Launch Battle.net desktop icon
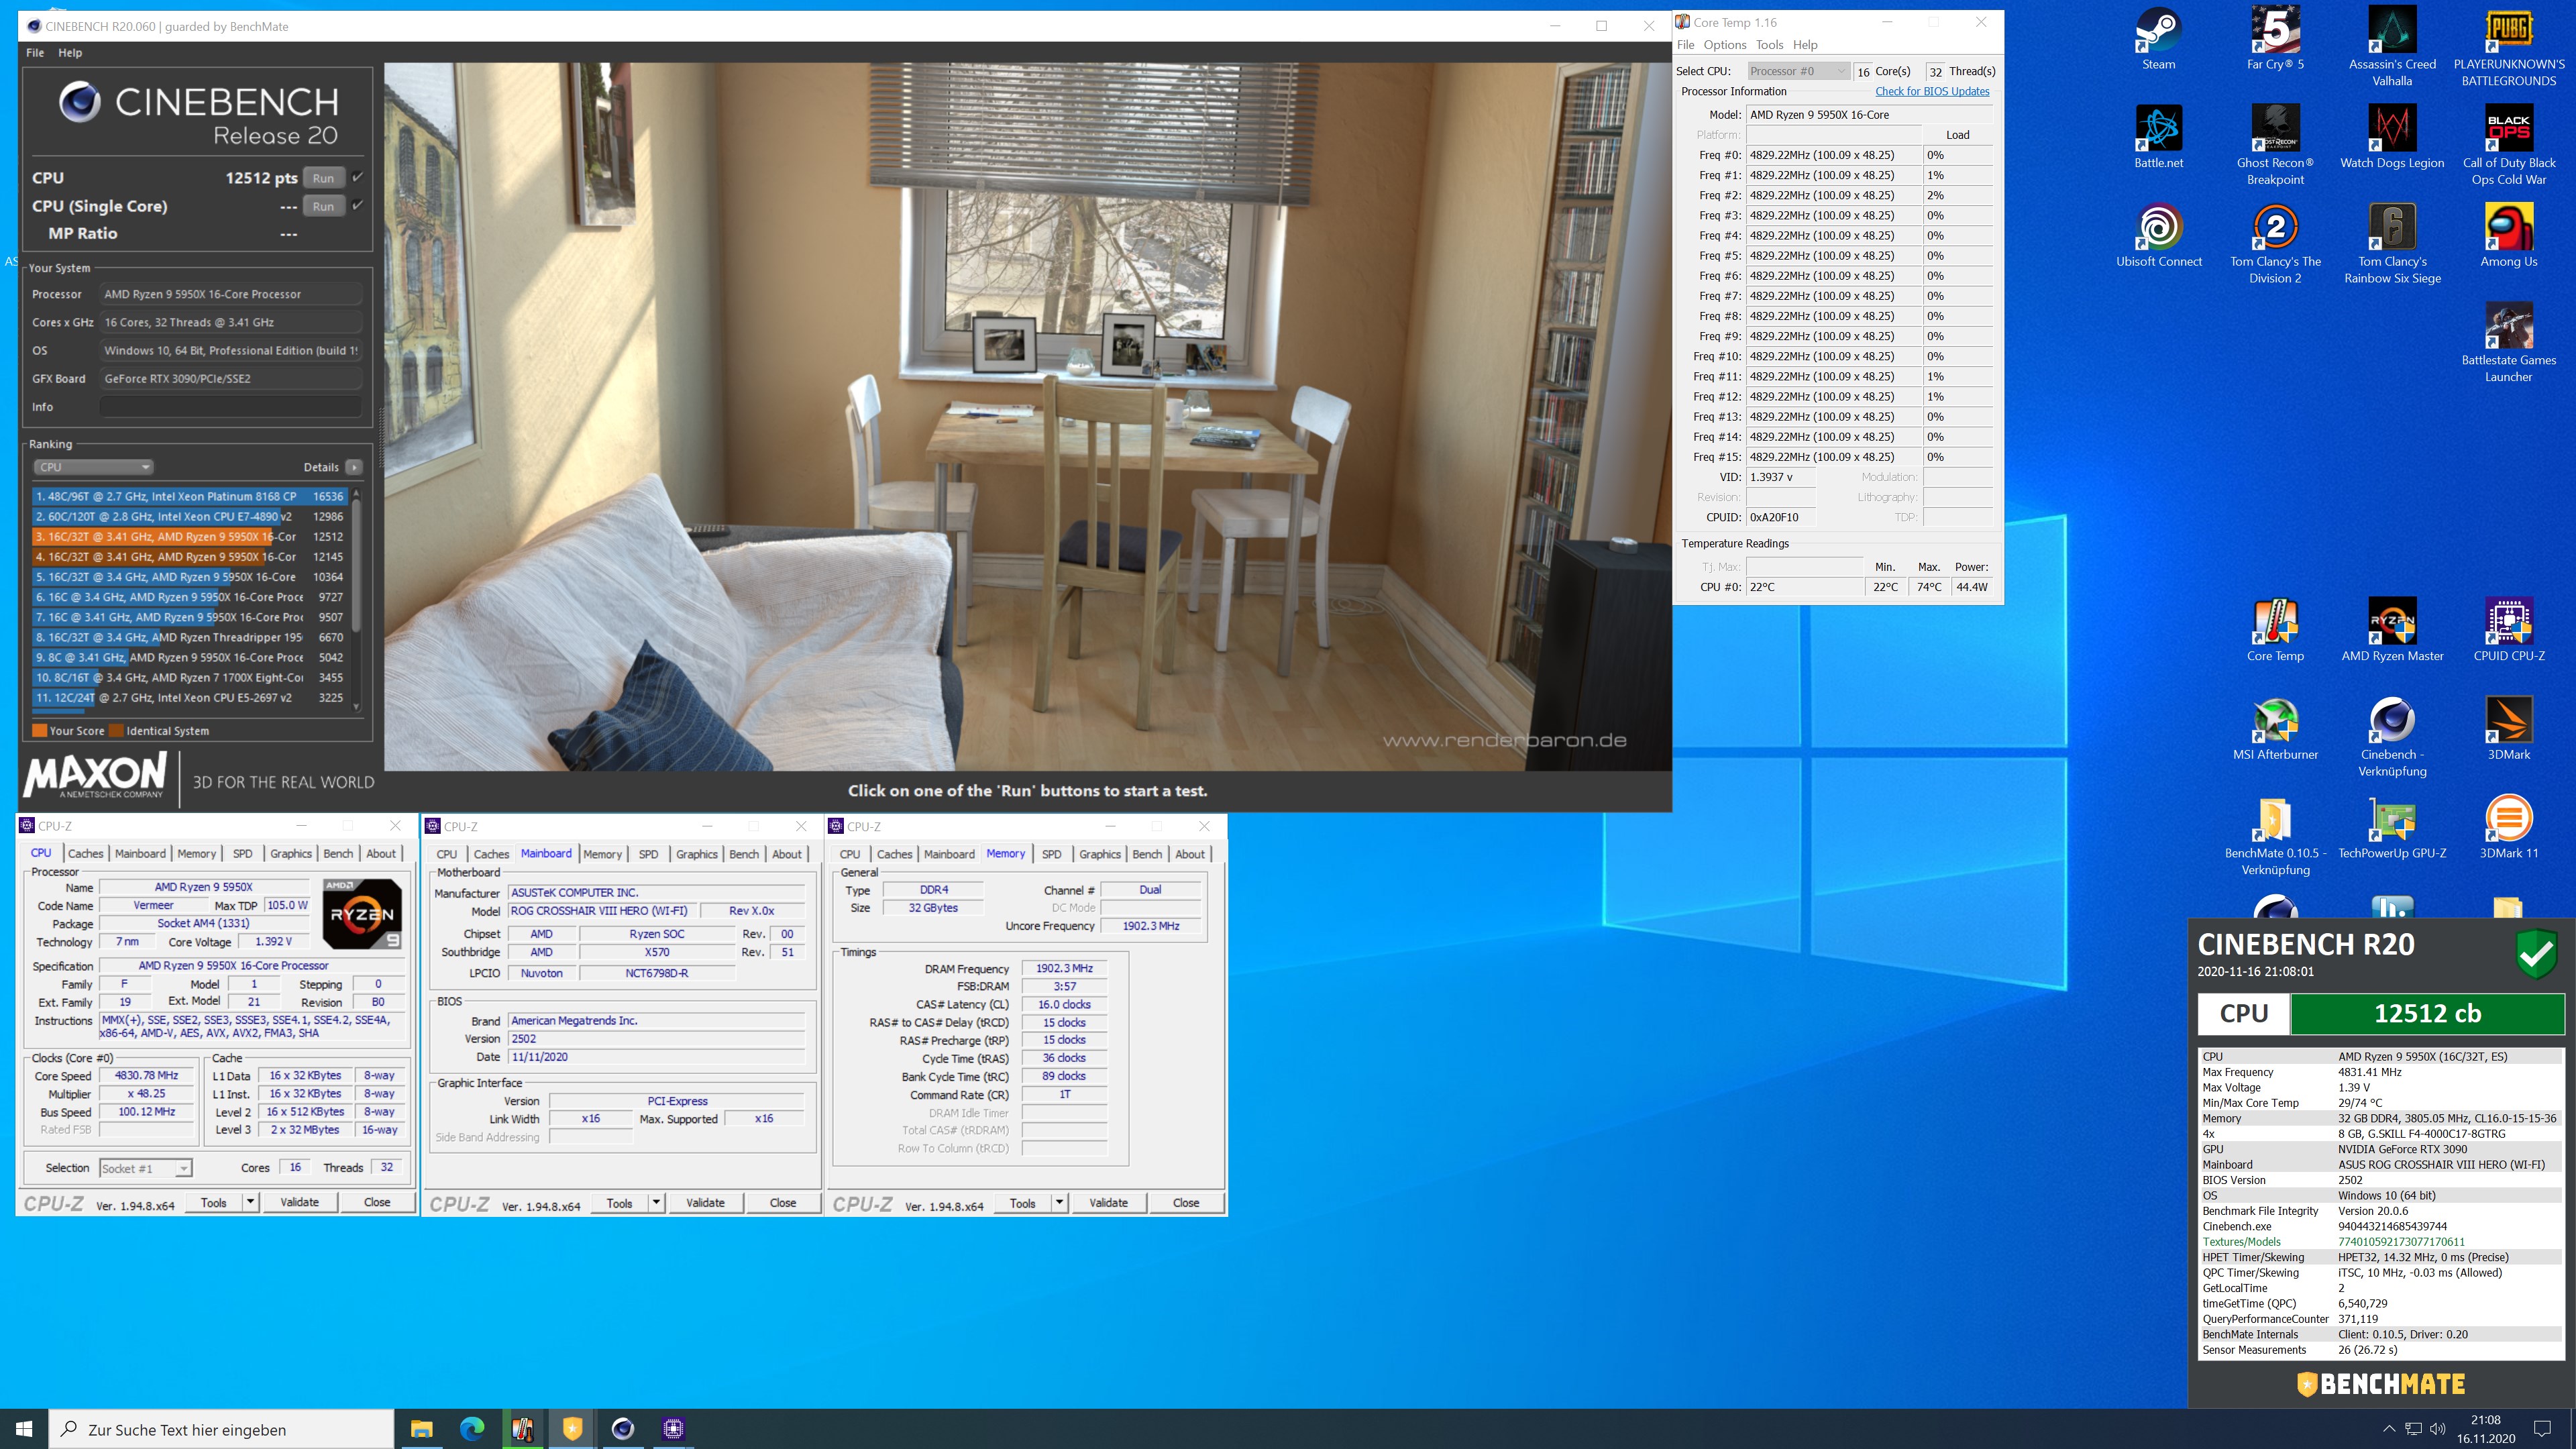2576x1449 pixels. coord(2158,137)
